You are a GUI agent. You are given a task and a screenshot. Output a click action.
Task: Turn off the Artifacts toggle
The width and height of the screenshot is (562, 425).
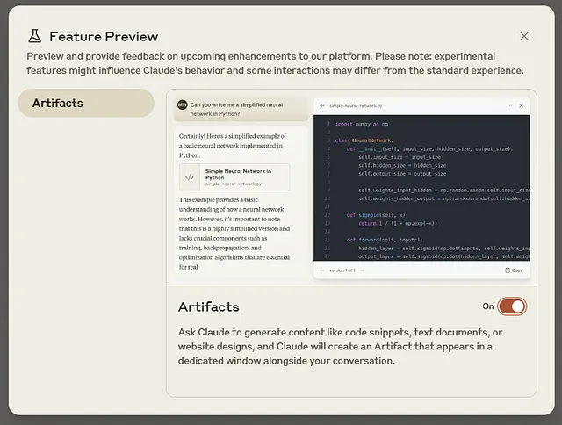(x=512, y=306)
